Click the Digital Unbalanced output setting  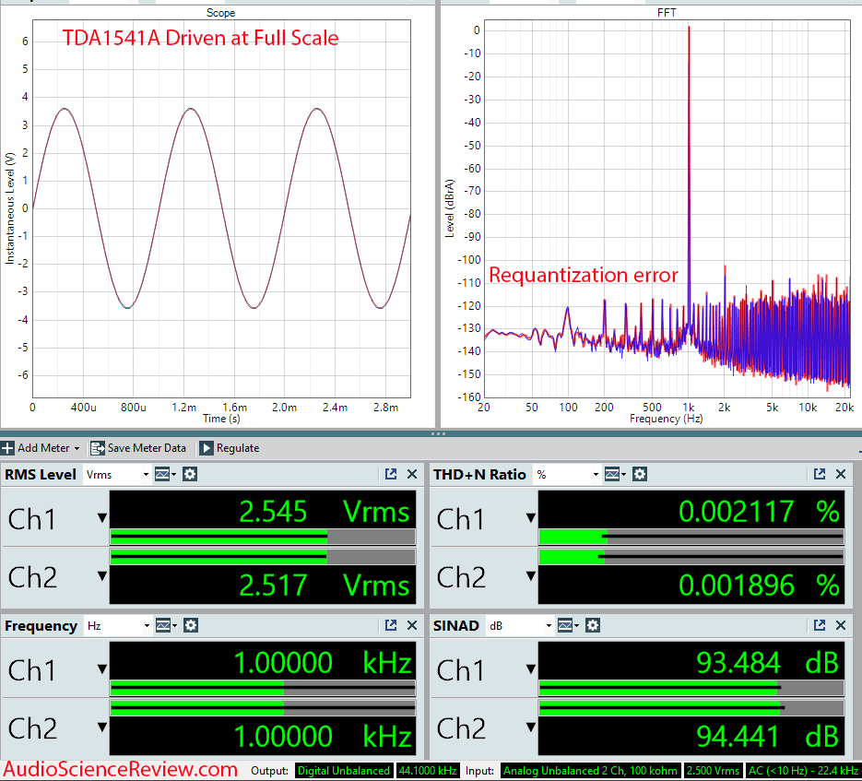click(x=344, y=771)
